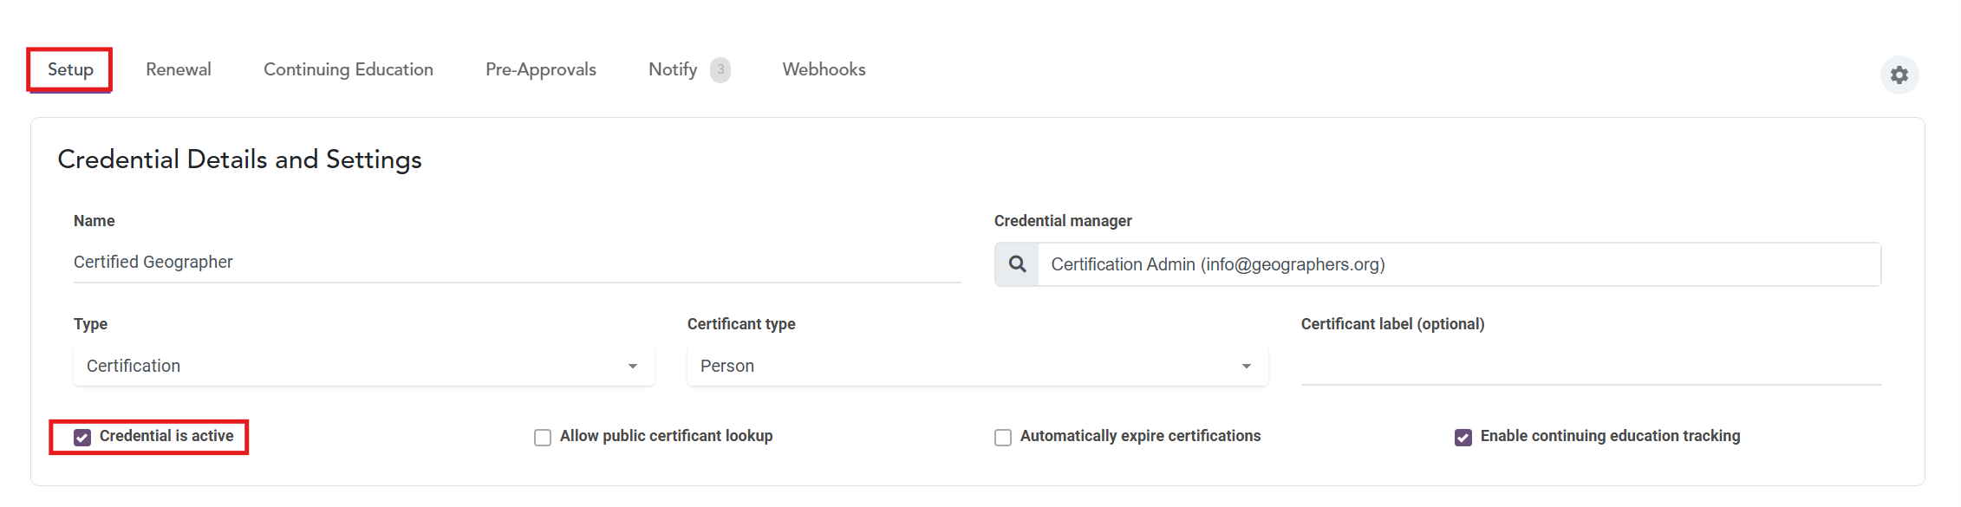Expand the Certificant type dropdown
The image size is (1961, 507).
977,366
